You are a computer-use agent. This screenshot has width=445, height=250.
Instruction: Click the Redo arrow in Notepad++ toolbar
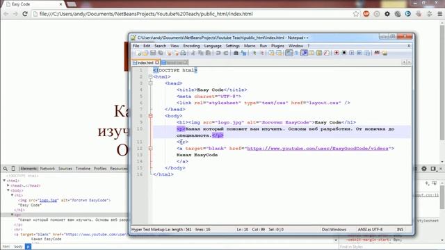226,53
